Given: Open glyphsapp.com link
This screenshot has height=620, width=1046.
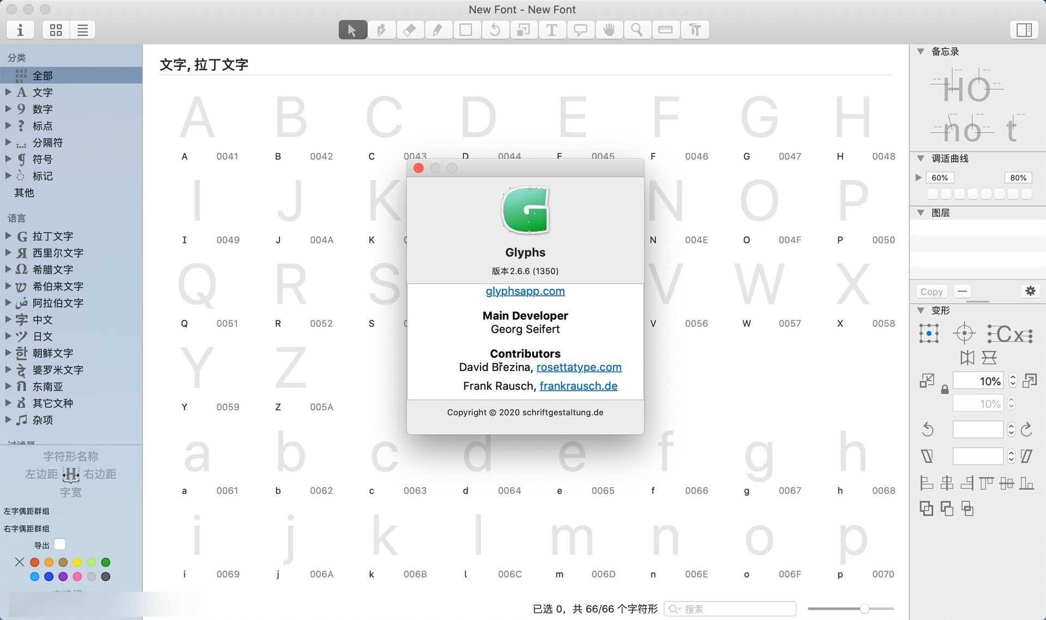Looking at the screenshot, I should click(x=525, y=291).
